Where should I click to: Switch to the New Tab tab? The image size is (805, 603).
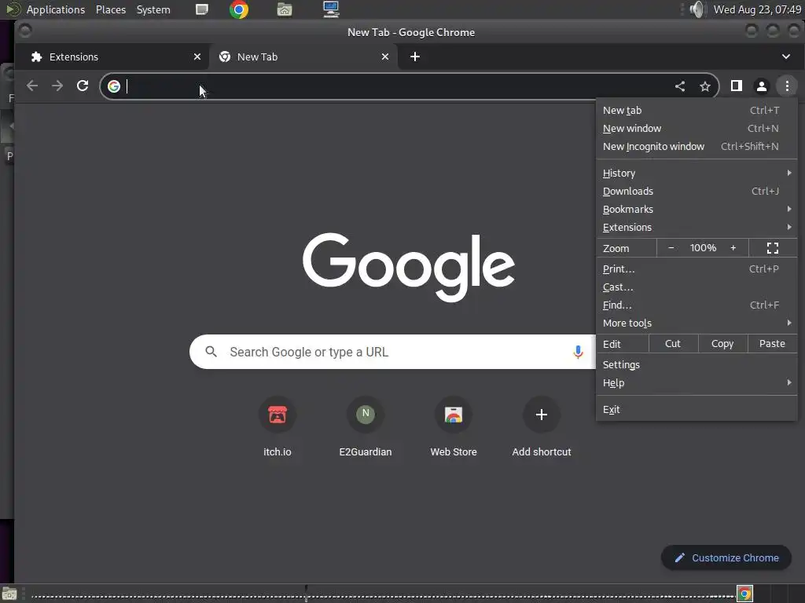pyautogui.click(x=303, y=57)
